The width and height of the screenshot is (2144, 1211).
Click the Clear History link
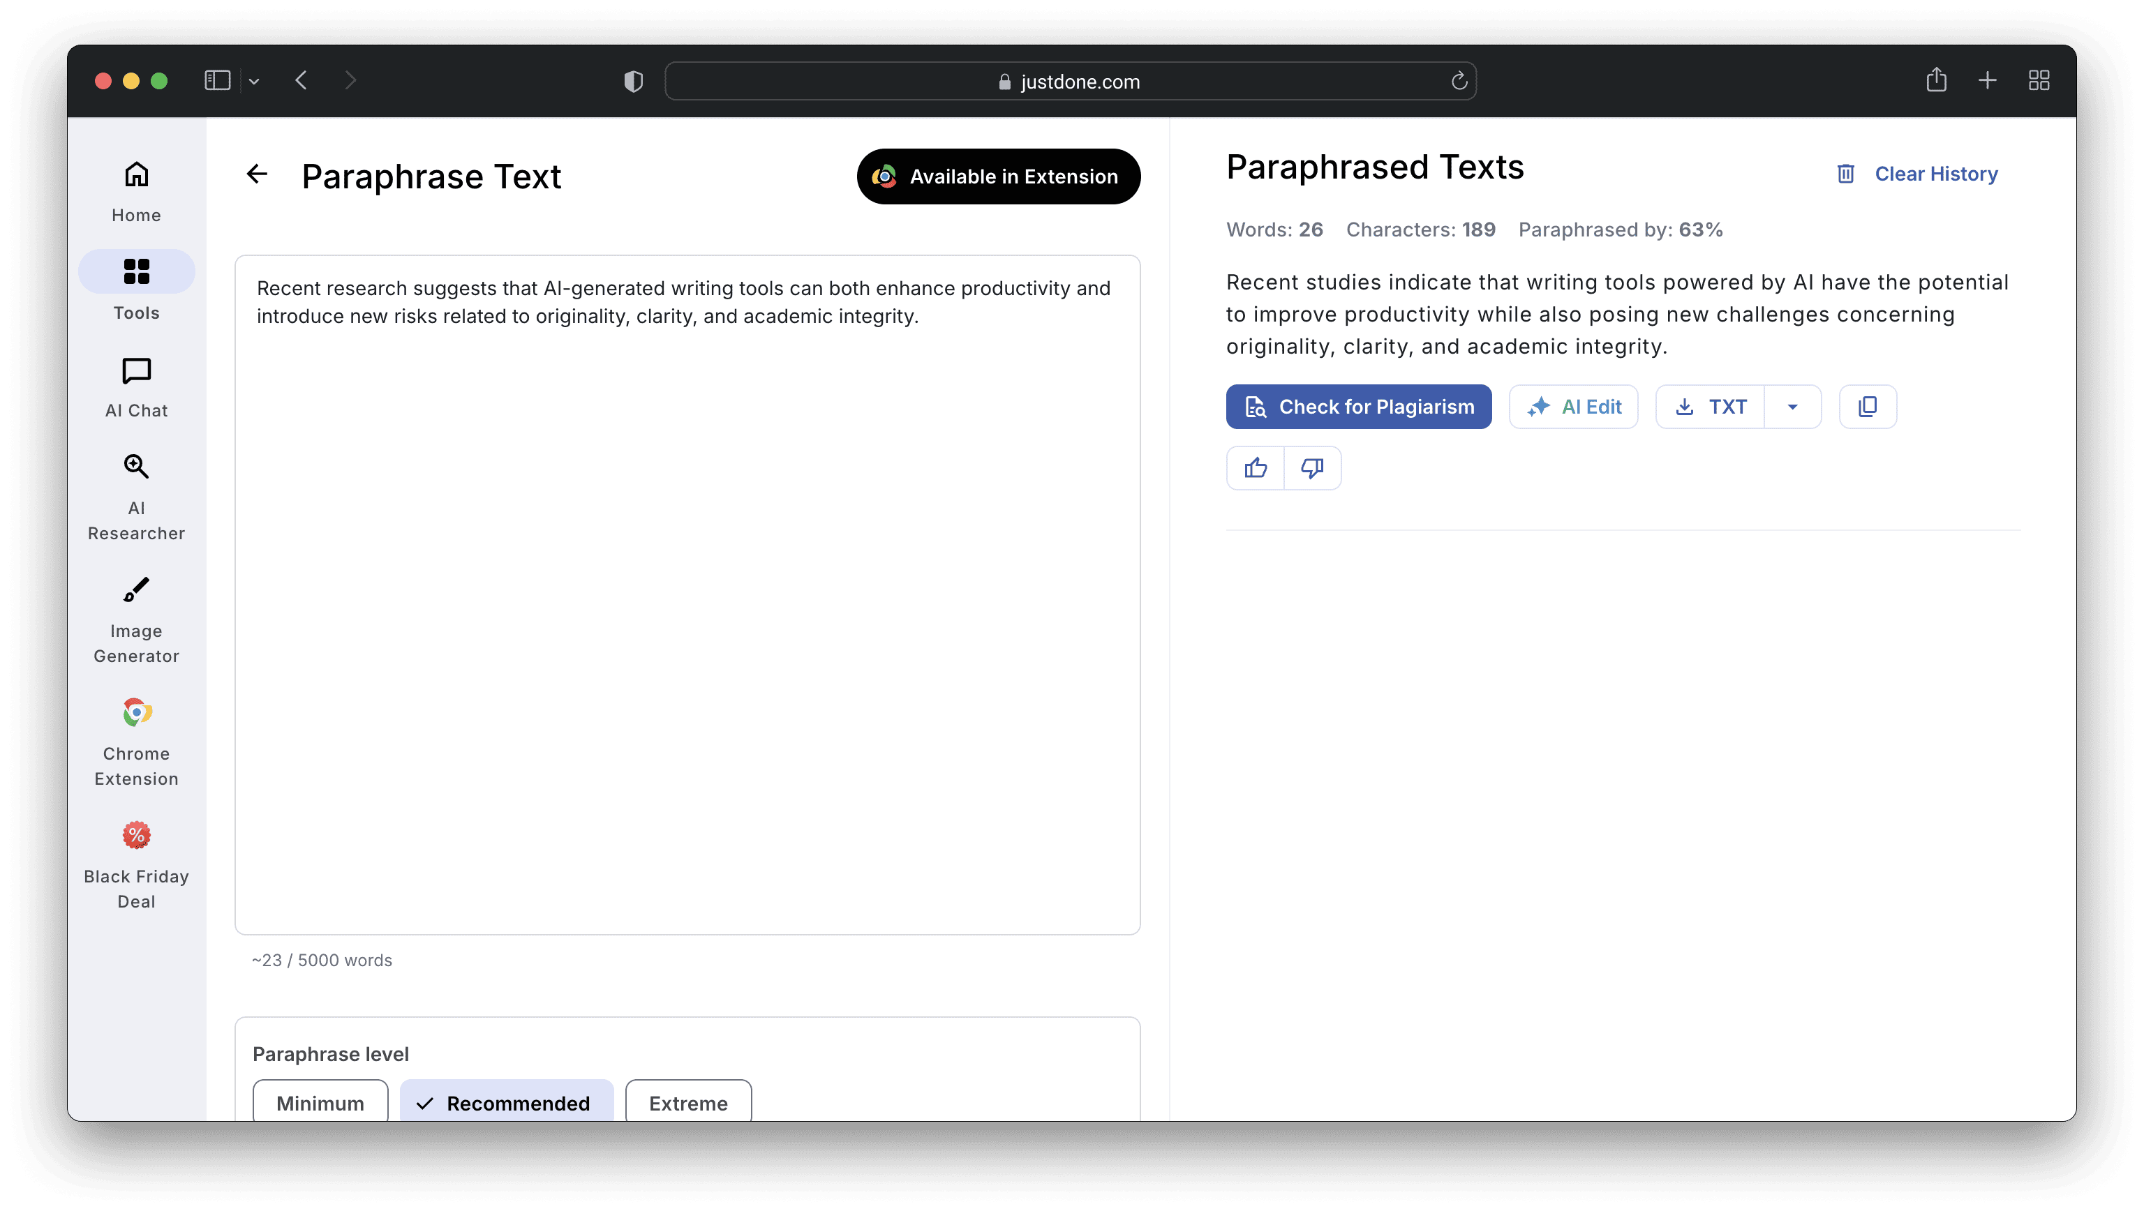point(1935,174)
